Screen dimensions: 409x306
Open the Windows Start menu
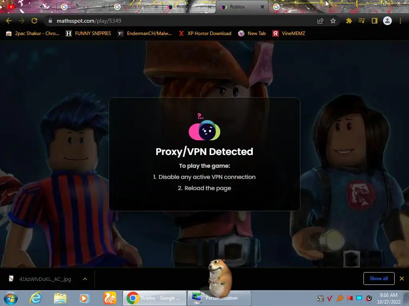click(x=11, y=298)
